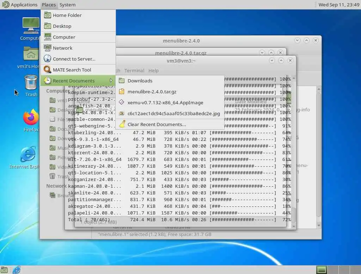Click the jpg image icon in submenu

coord(122,113)
